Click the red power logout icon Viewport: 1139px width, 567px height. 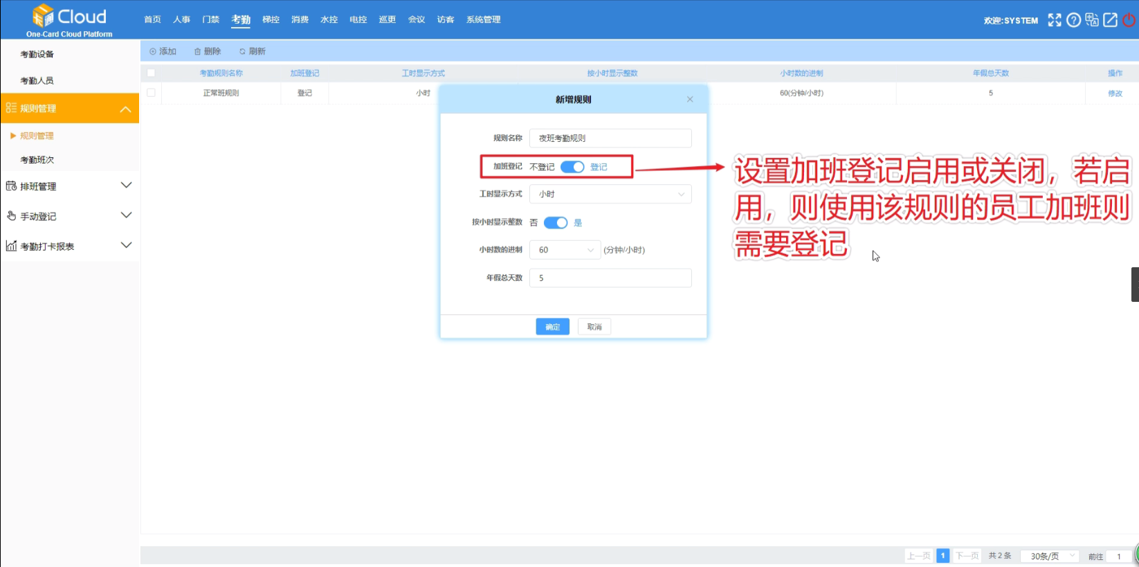click(1129, 20)
